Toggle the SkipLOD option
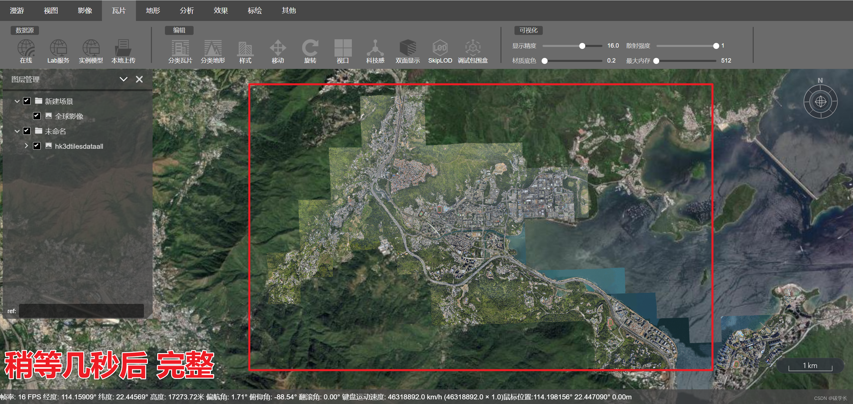This screenshot has height=404, width=853. pyautogui.click(x=440, y=52)
